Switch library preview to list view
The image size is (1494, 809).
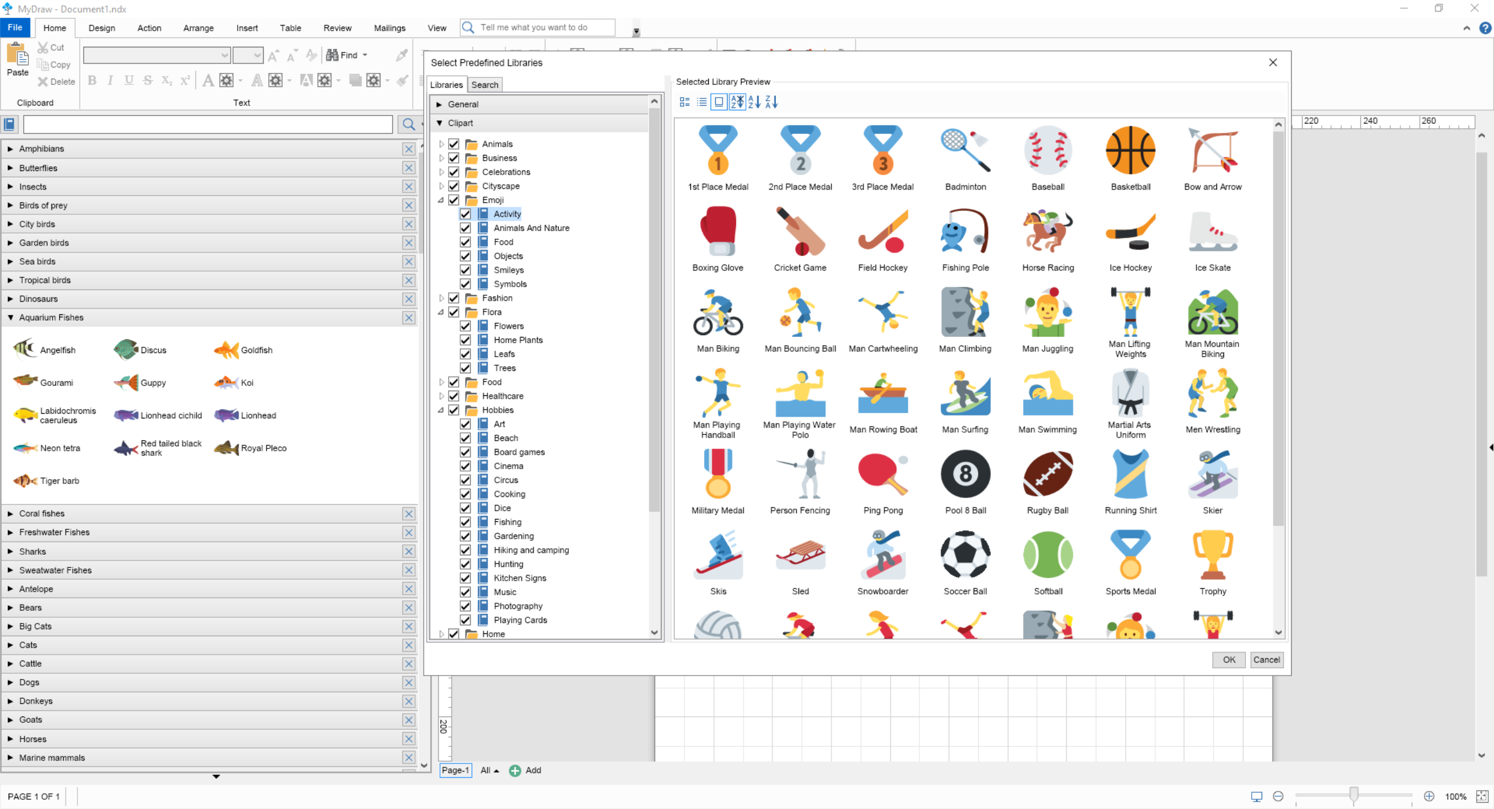(702, 102)
